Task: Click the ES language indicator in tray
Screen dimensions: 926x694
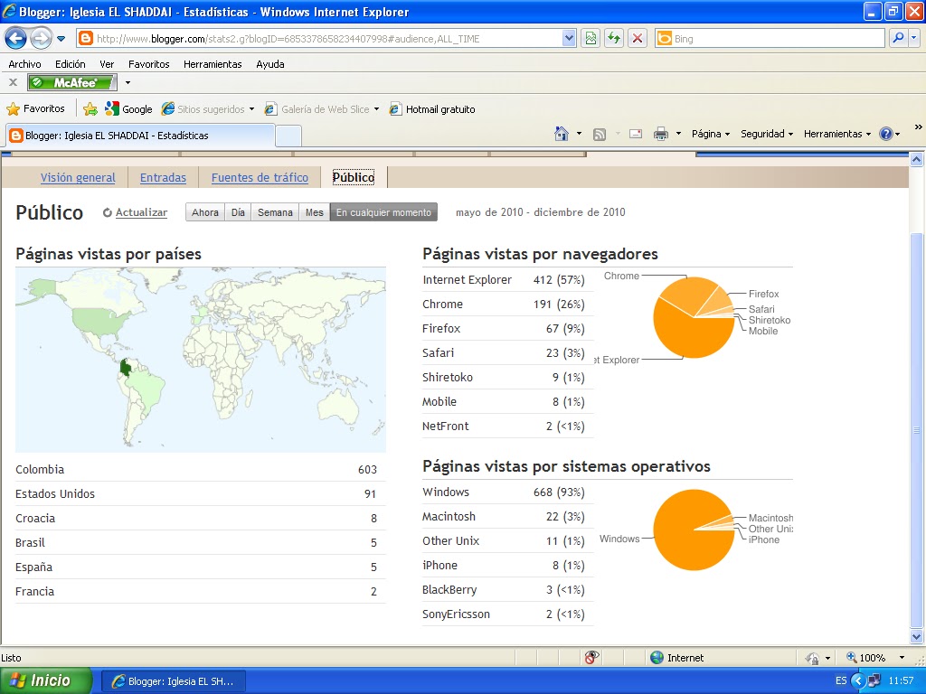Action: click(841, 680)
